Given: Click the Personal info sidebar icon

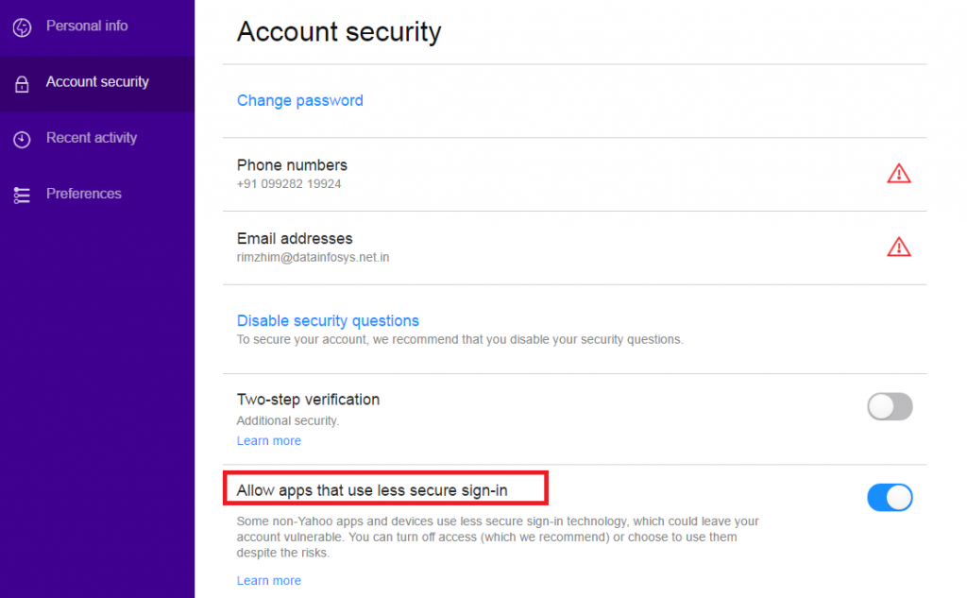Looking at the screenshot, I should [x=22, y=27].
